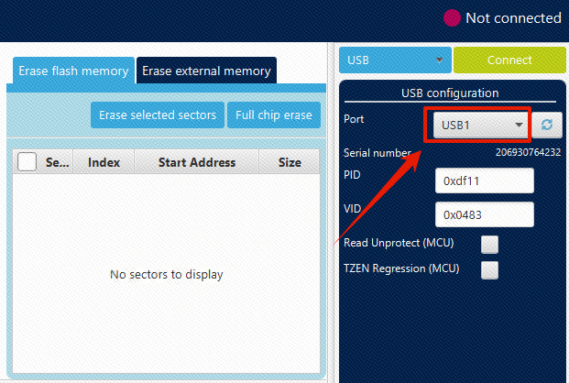Click the refresh ports icon button
This screenshot has width=569, height=383.
pyautogui.click(x=546, y=125)
